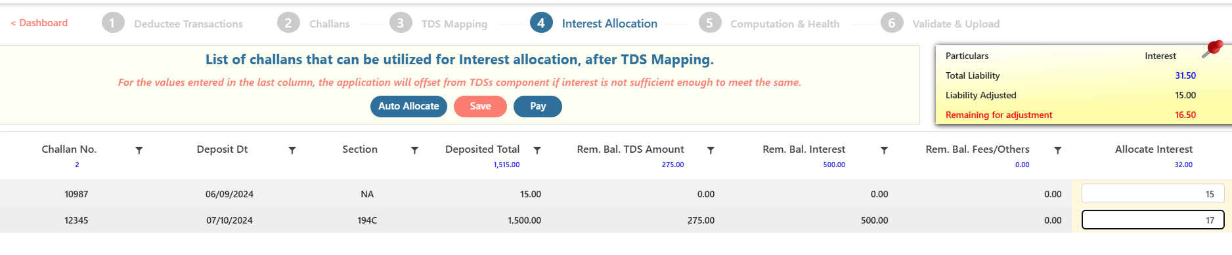1232x255 pixels.
Task: Click the Pay button
Action: [x=538, y=106]
